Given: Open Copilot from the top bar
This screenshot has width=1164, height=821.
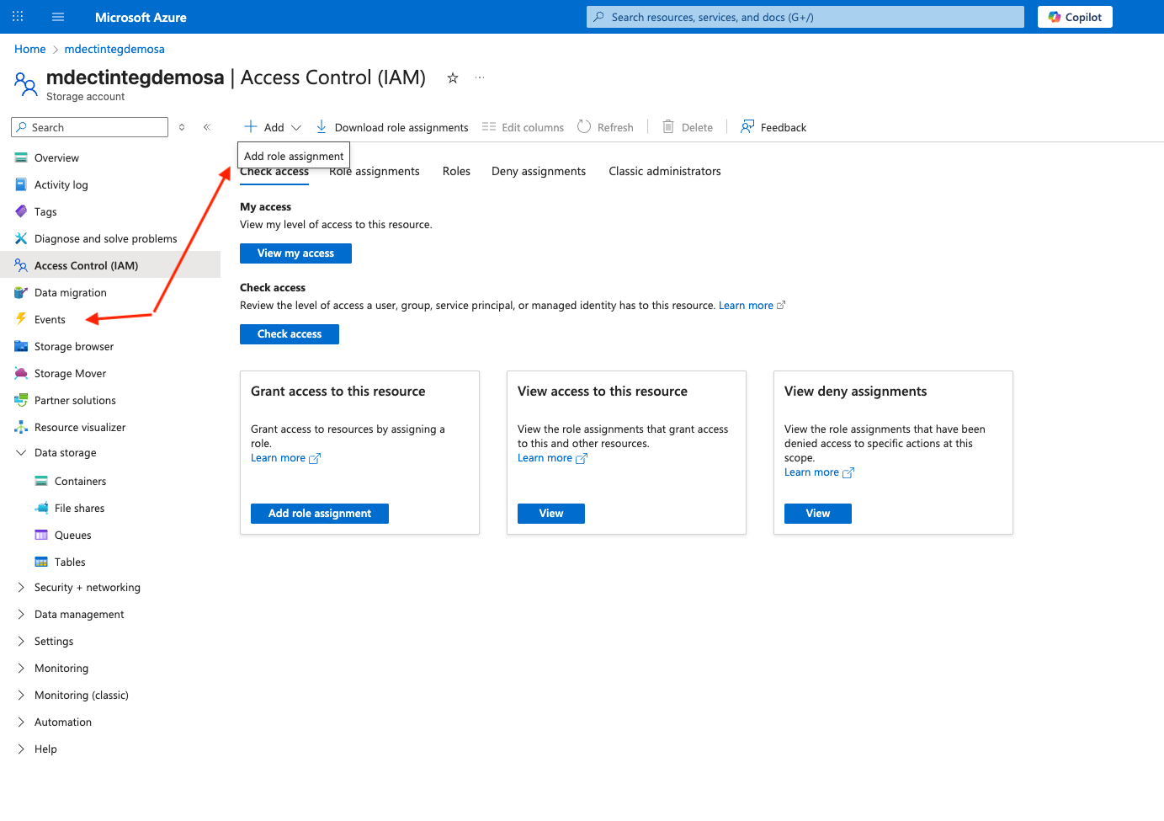Looking at the screenshot, I should (1074, 17).
